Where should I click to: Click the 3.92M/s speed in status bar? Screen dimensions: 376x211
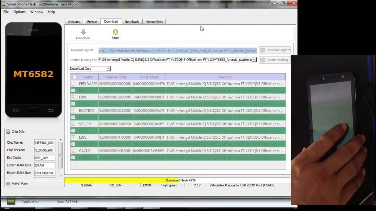87,185
